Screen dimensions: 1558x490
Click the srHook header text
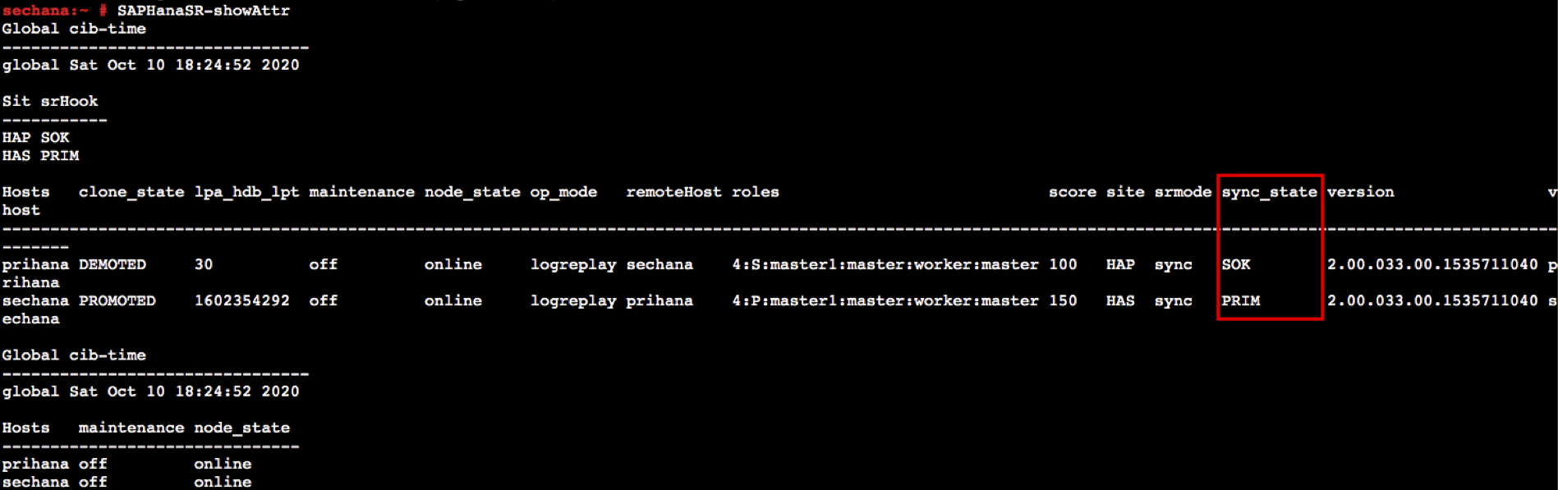pyautogui.click(x=69, y=101)
